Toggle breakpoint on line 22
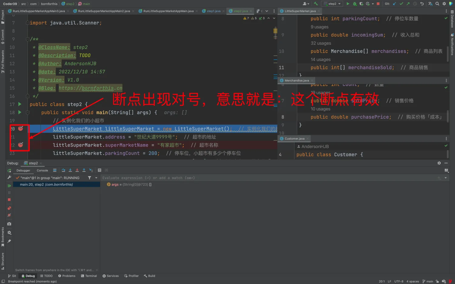The width and height of the screenshot is (455, 284). pos(21,145)
